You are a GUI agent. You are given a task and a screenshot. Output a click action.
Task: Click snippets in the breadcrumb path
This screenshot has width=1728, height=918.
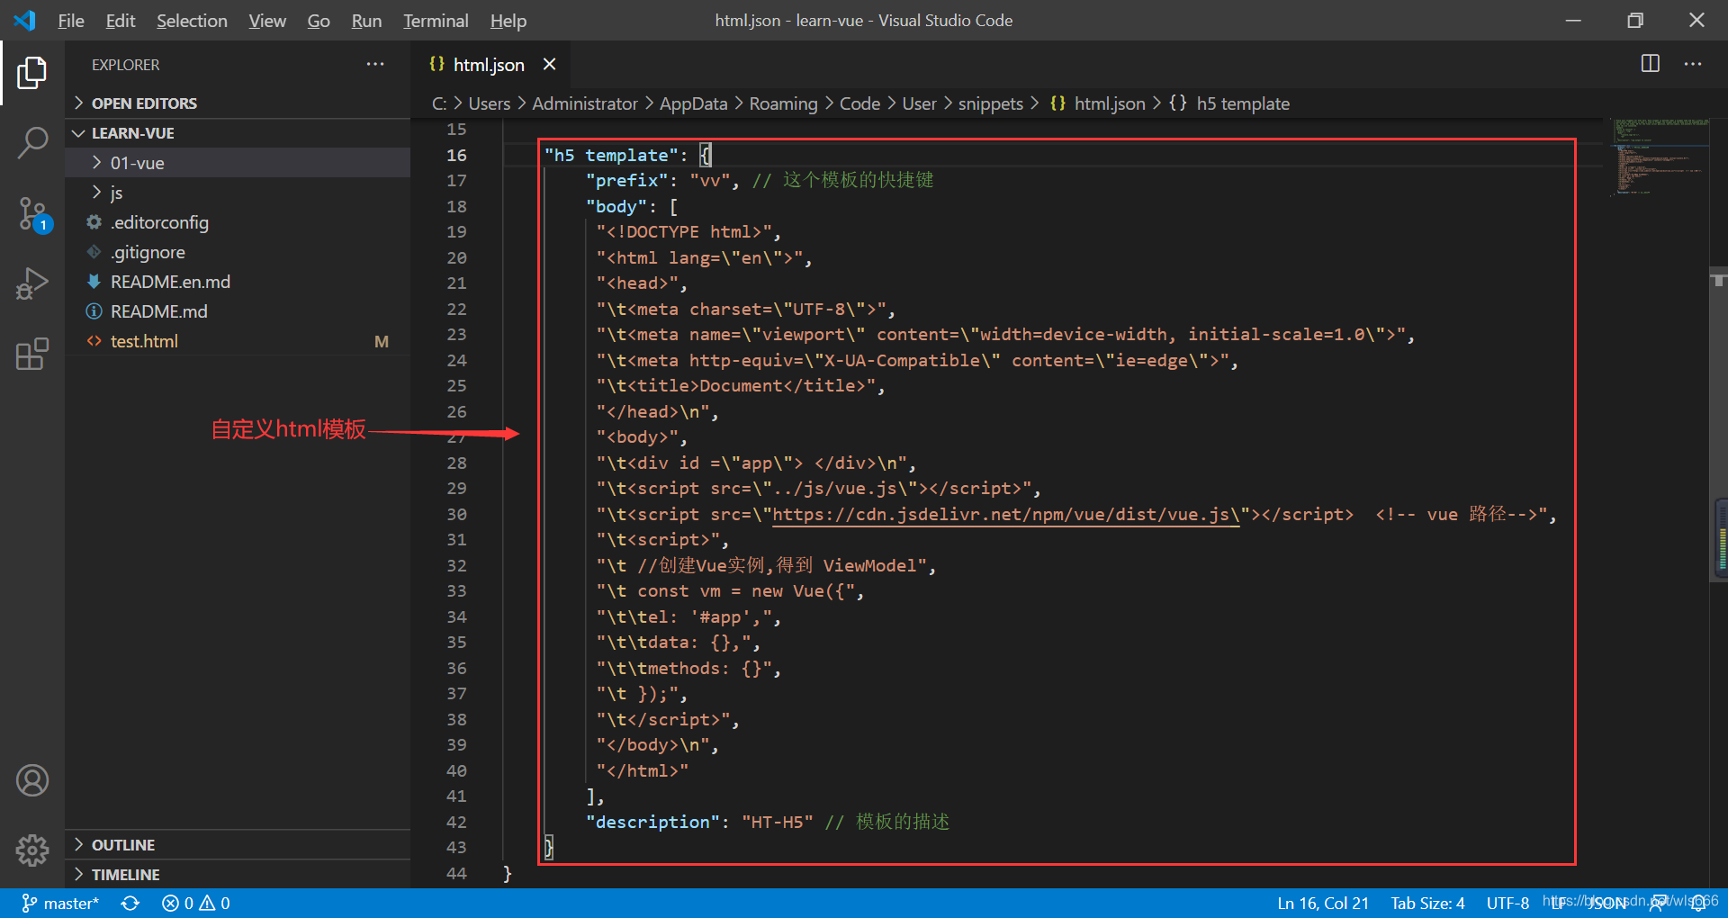pyautogui.click(x=990, y=103)
